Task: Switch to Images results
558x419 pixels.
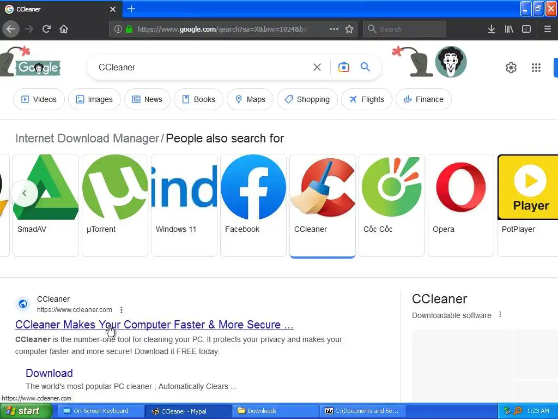Action: [x=94, y=99]
